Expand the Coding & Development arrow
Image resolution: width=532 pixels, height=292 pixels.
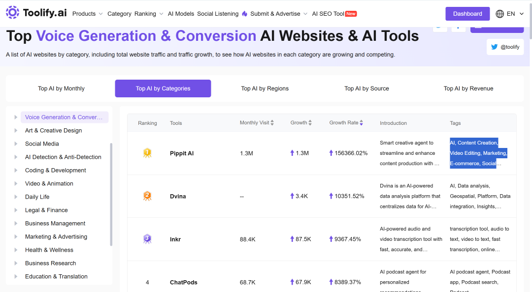point(16,170)
